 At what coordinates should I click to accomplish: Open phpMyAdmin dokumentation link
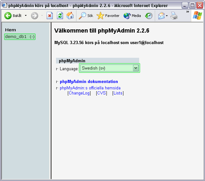[x=89, y=82]
